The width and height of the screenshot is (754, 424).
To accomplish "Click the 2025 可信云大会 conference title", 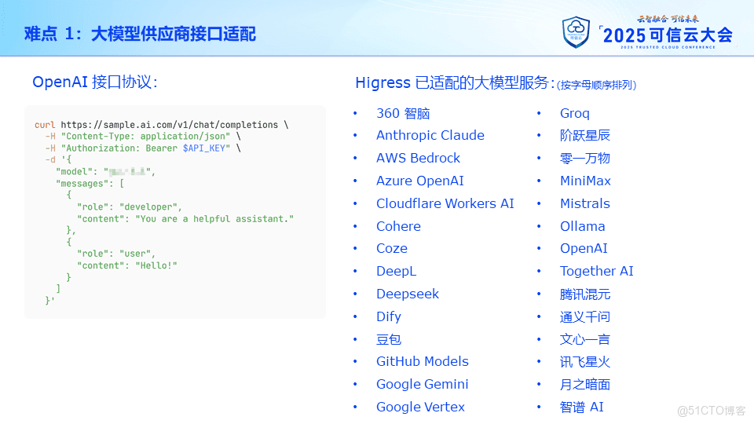I will (x=668, y=35).
